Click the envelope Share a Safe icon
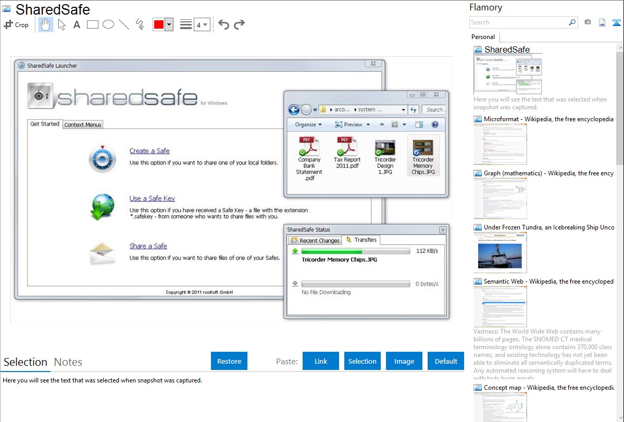624x422 pixels. (x=102, y=254)
